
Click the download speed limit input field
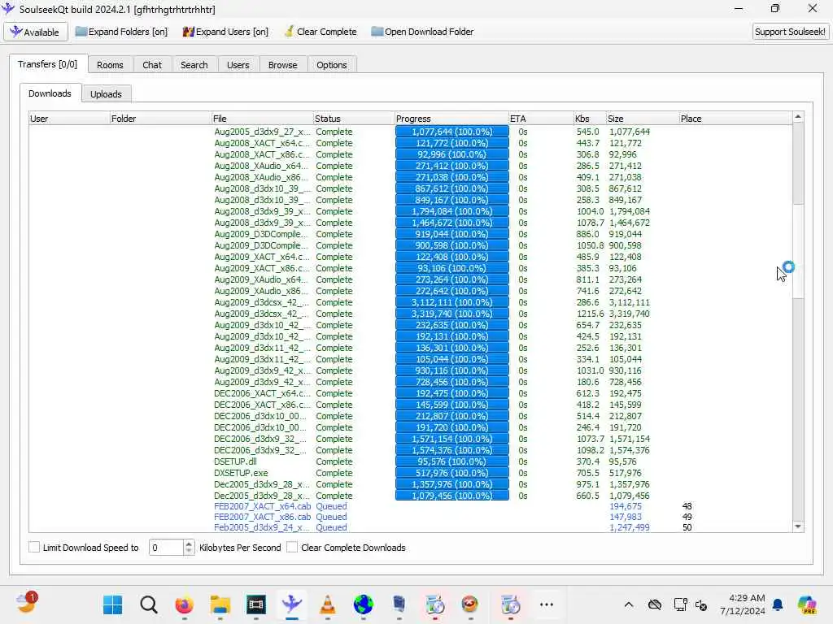[166, 548]
